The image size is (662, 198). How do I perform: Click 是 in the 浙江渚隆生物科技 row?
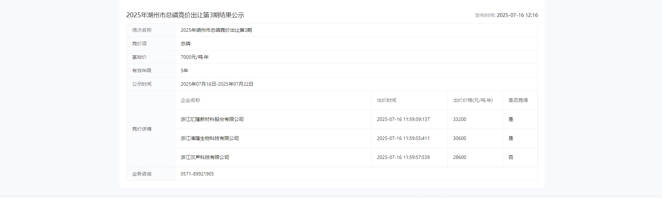511,138
